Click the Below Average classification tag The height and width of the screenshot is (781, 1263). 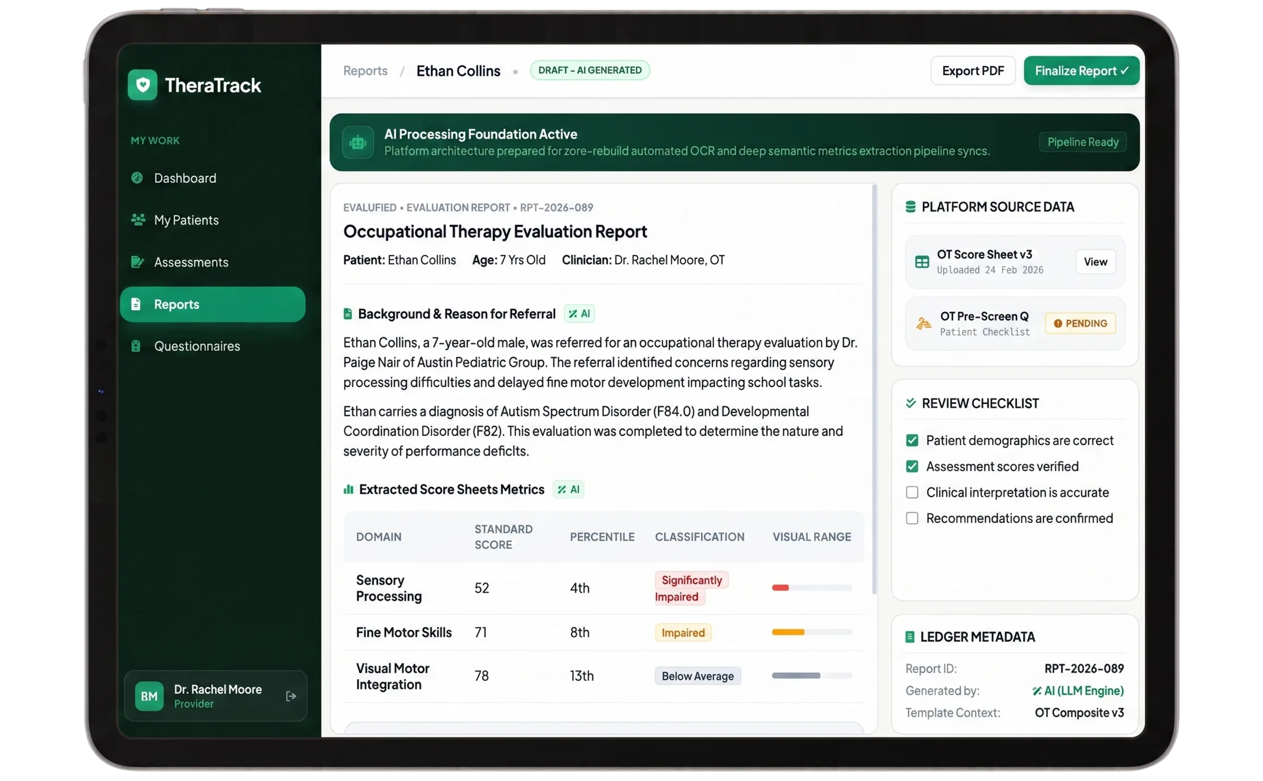pos(698,676)
